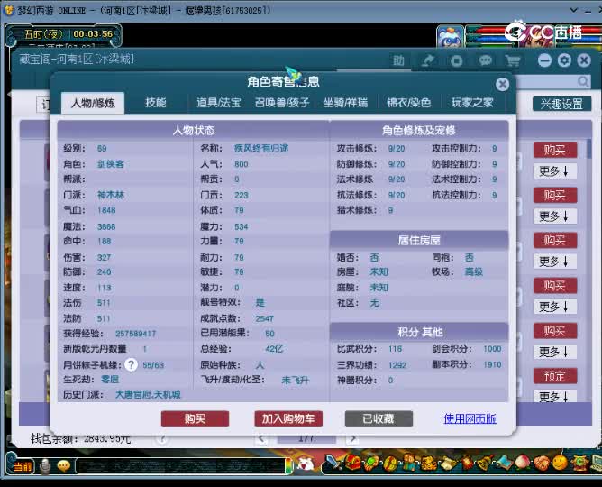Switch to the 技能 tab
Image resolution: width=602 pixels, height=487 pixels.
point(156,103)
